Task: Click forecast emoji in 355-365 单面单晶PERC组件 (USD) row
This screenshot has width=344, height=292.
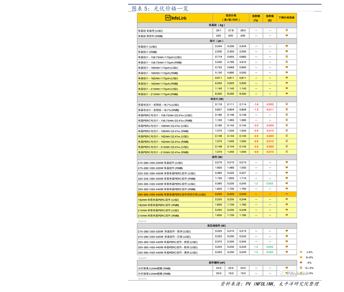Action: [x=287, y=183]
